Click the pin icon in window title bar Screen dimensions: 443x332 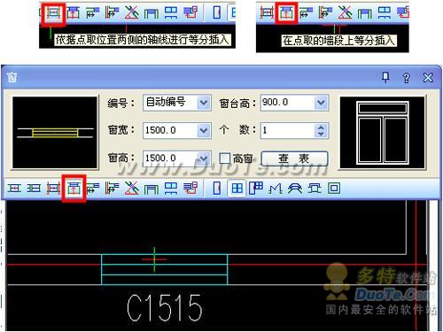point(385,78)
